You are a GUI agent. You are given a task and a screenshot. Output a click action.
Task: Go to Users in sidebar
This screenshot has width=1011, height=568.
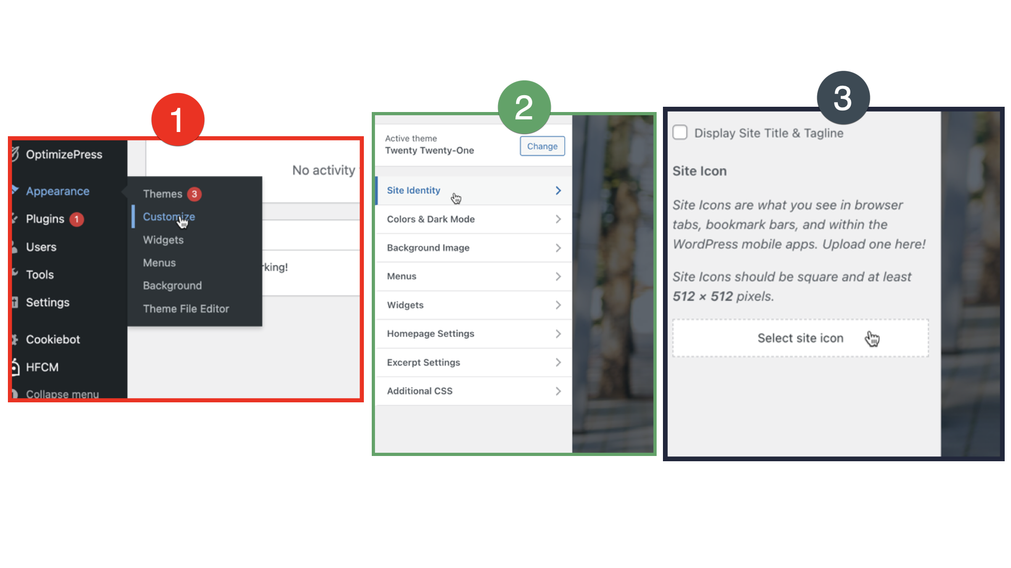41,247
